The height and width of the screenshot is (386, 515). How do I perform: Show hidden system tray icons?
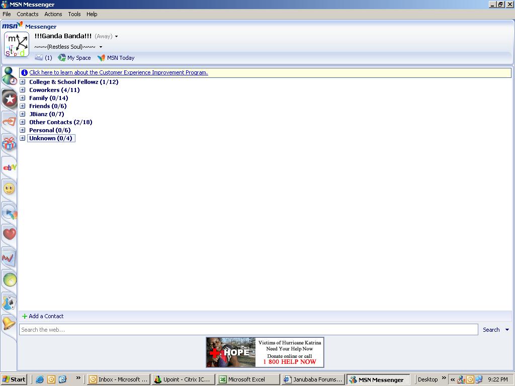coord(453,379)
